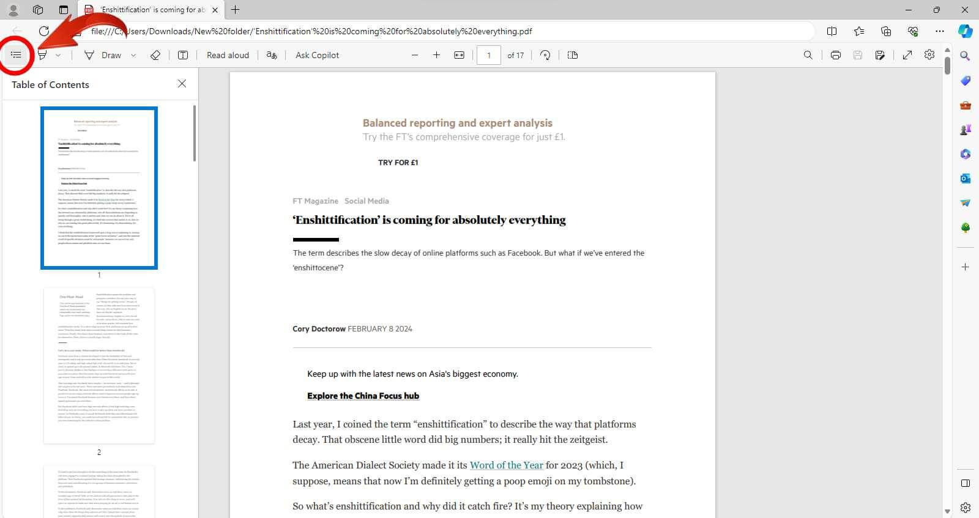Select page 1 thumbnail
Image resolution: width=979 pixels, height=518 pixels.
[99, 188]
